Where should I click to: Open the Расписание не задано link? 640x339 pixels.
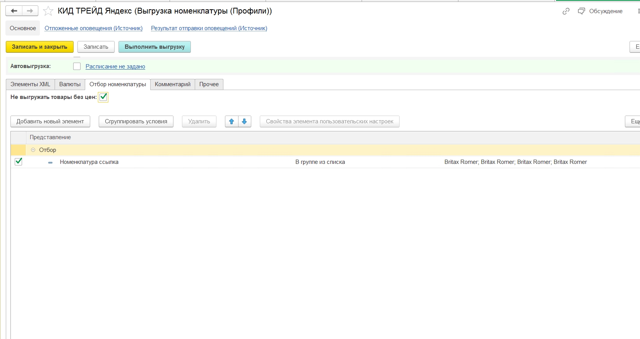pyautogui.click(x=115, y=66)
